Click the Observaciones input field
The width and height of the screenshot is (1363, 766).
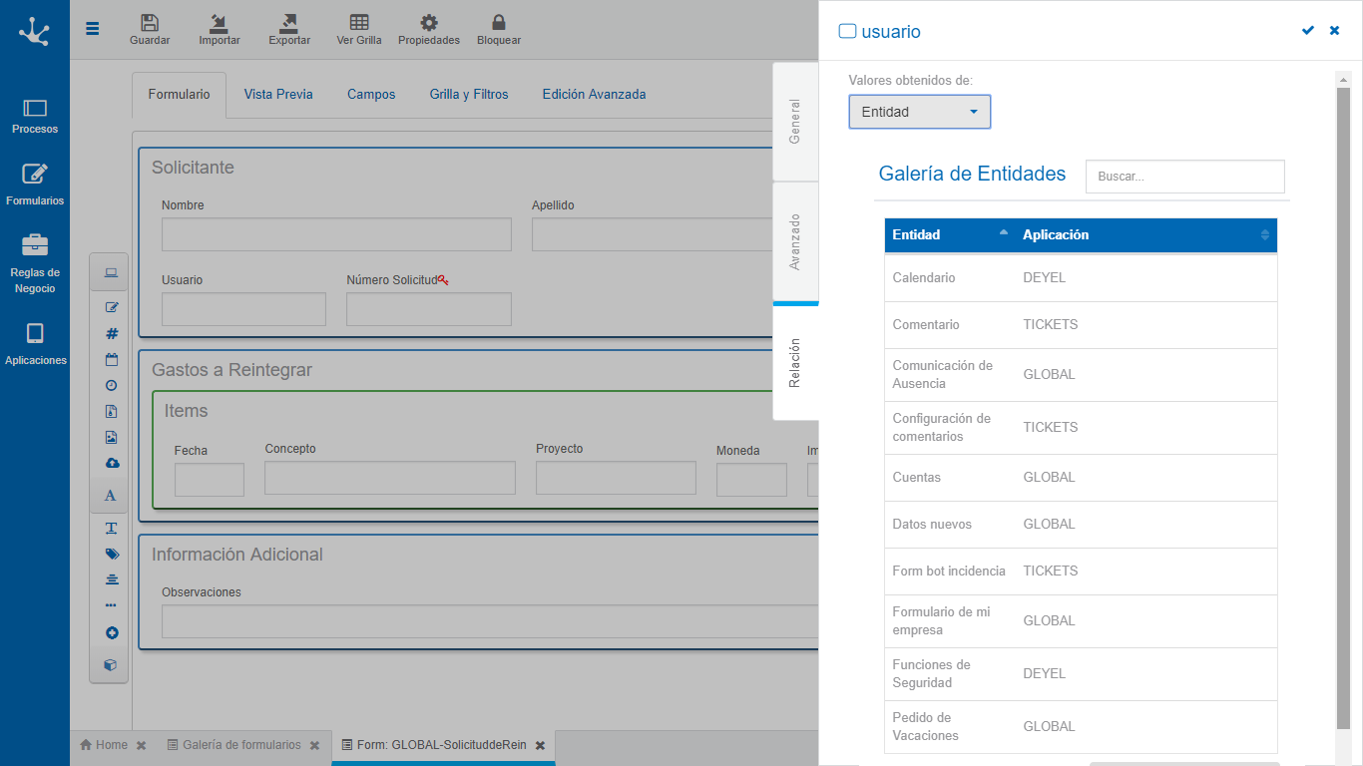[490, 621]
